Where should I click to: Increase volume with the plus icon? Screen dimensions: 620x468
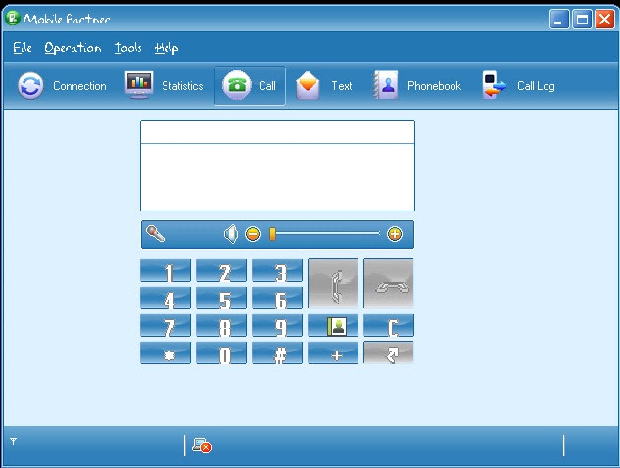(x=394, y=234)
